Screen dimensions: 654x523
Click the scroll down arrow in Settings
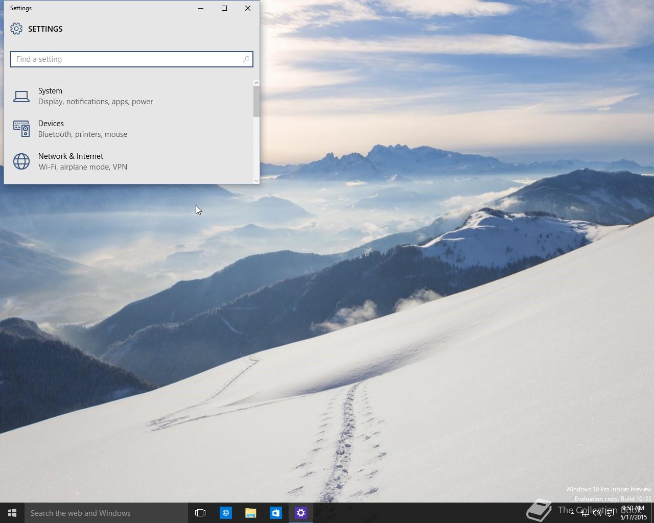click(x=256, y=180)
